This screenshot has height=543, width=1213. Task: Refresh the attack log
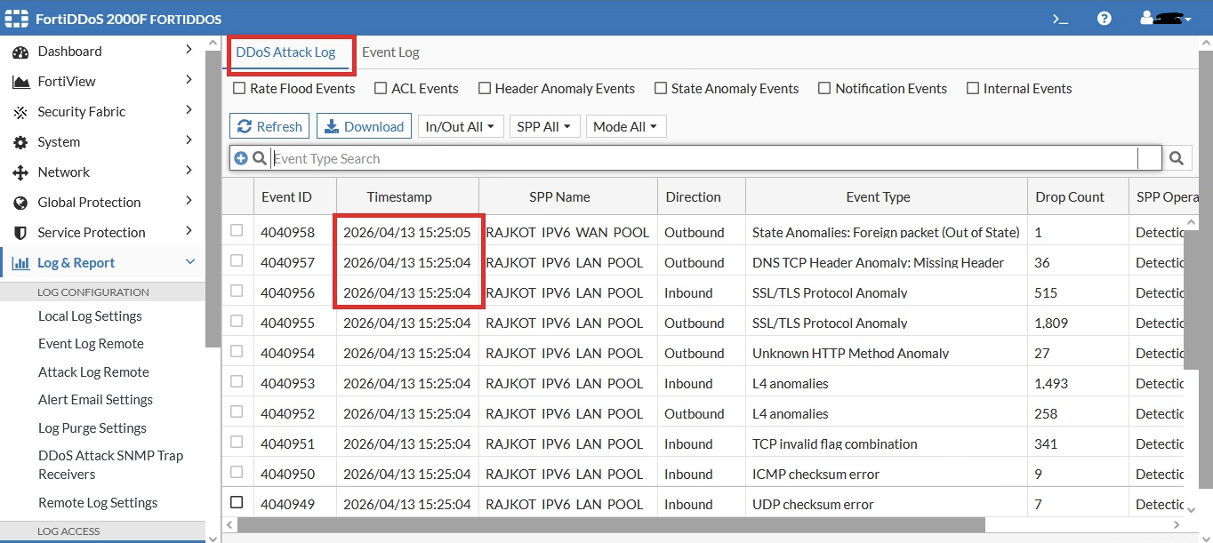point(269,126)
